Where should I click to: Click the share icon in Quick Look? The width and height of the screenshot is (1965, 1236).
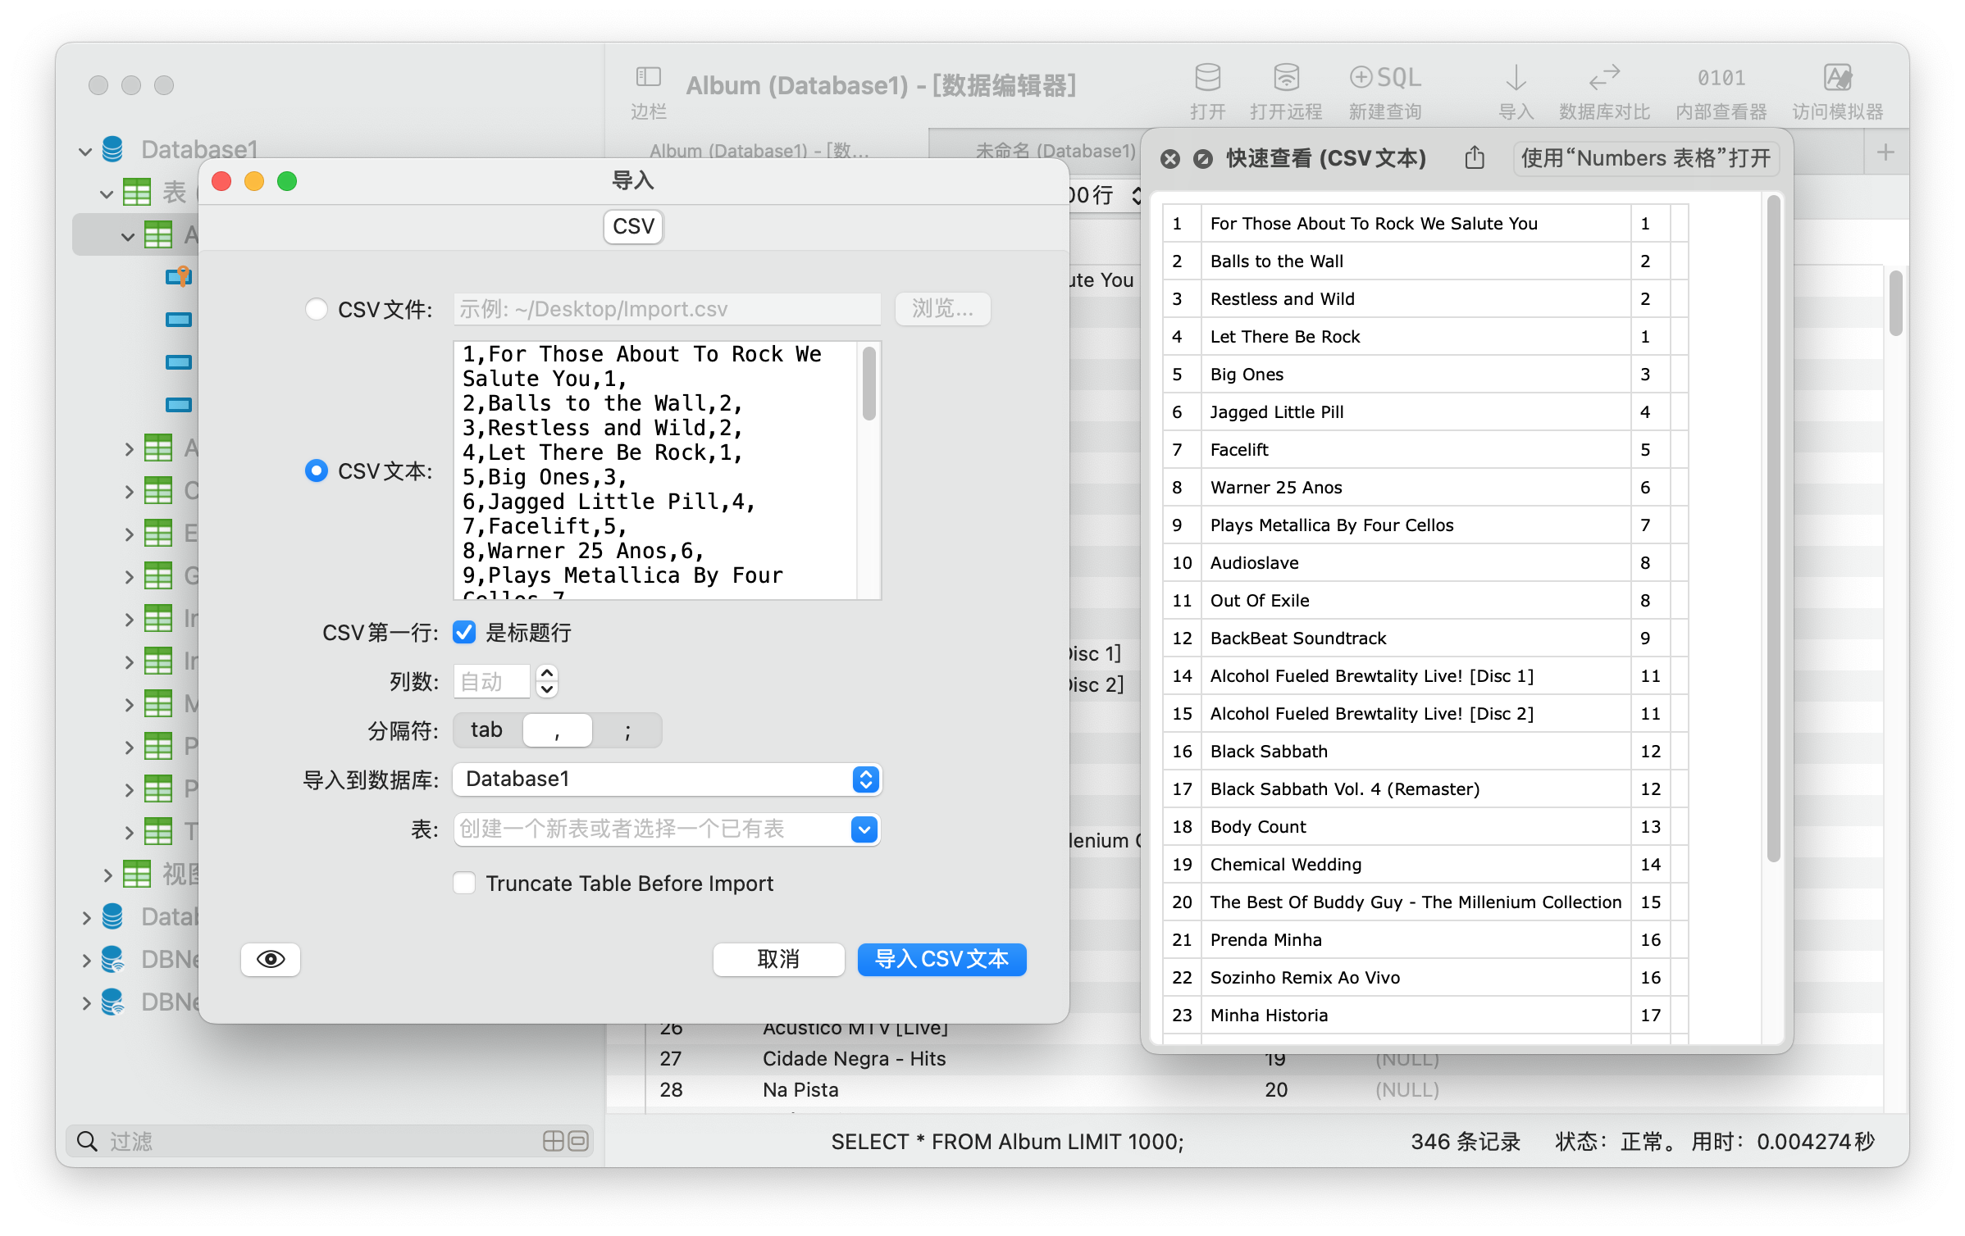click(1475, 157)
